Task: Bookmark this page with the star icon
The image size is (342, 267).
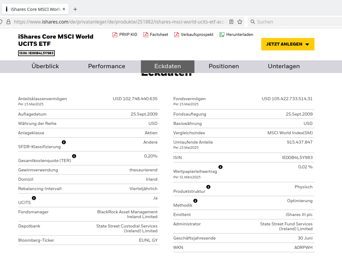Action: coord(240,22)
